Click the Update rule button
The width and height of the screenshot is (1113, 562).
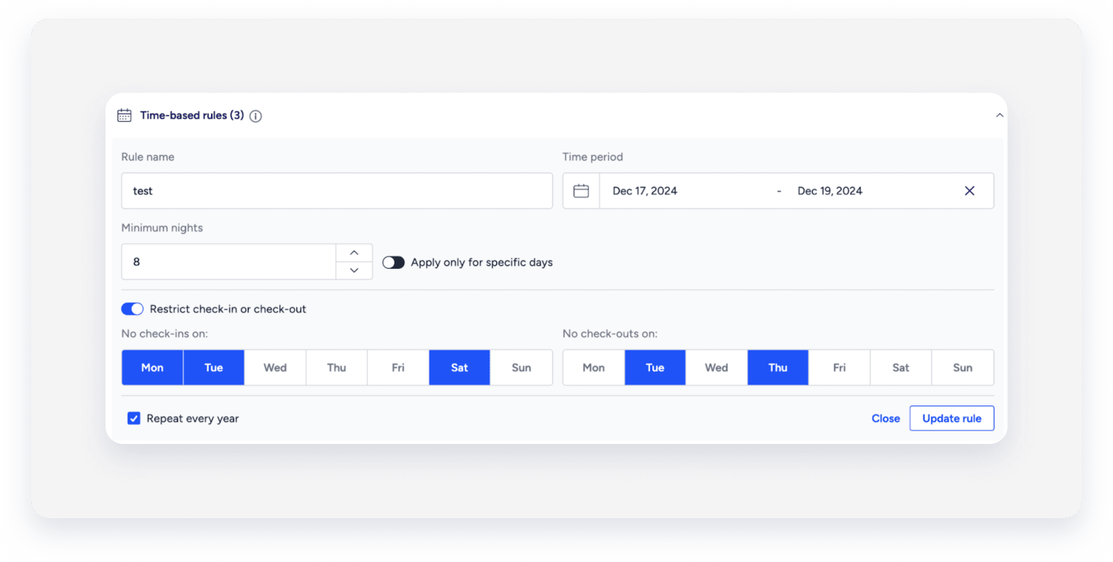click(952, 418)
